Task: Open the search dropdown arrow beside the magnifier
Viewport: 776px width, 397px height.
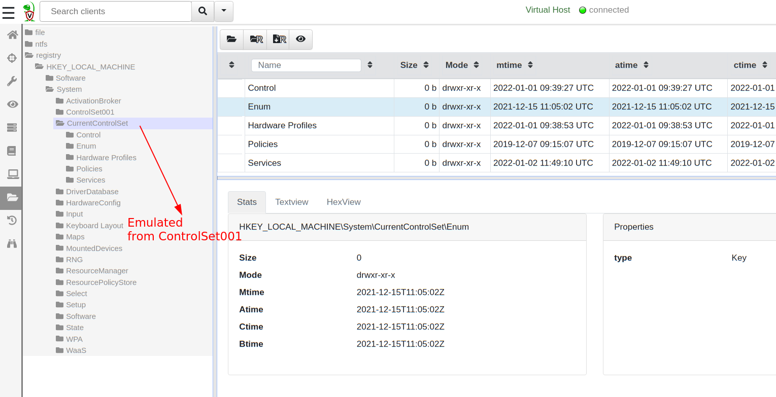Action: pyautogui.click(x=223, y=11)
